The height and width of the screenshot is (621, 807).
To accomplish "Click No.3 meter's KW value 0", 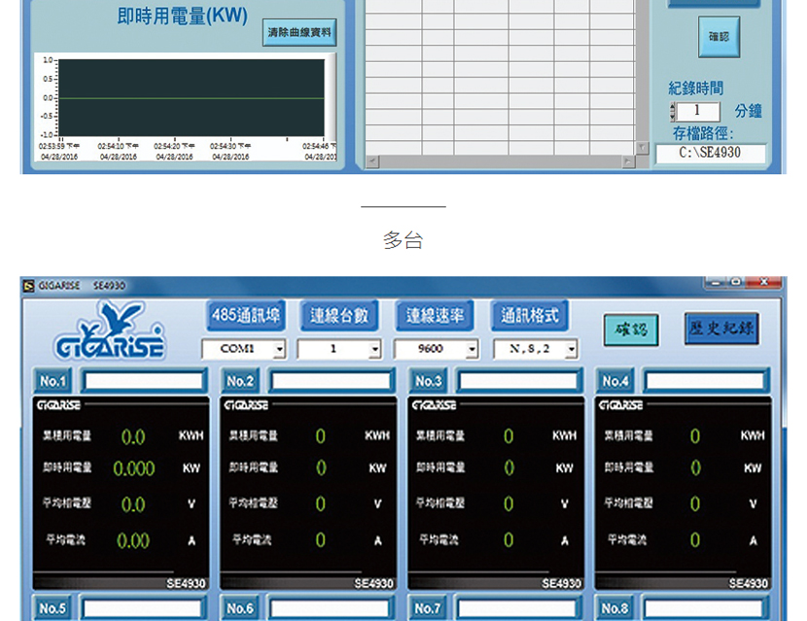I will click(x=509, y=467).
